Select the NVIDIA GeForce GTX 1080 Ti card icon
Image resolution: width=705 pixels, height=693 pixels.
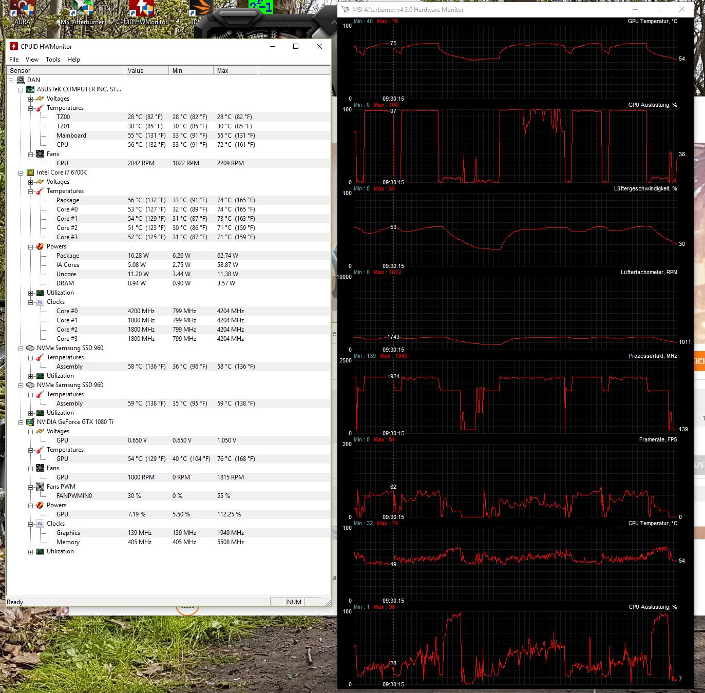tap(30, 422)
